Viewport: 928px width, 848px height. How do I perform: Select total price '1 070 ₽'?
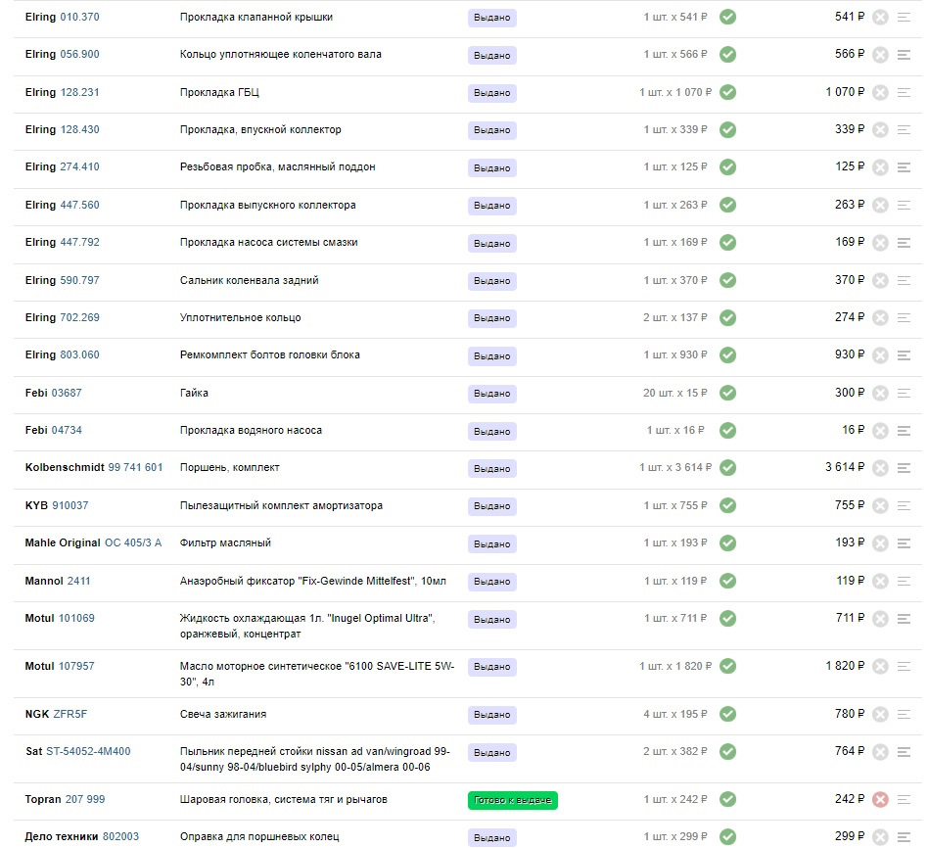click(x=845, y=92)
